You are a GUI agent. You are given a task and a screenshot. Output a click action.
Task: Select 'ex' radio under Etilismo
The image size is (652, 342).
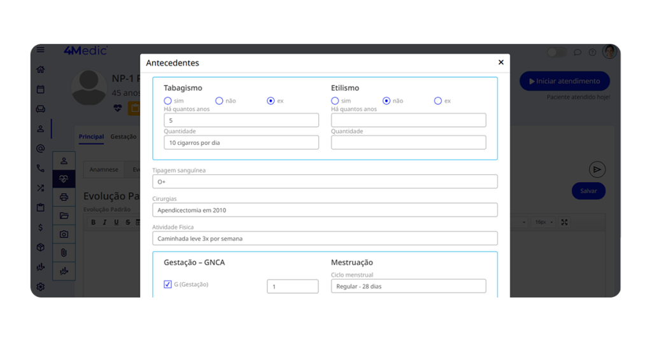pos(438,101)
